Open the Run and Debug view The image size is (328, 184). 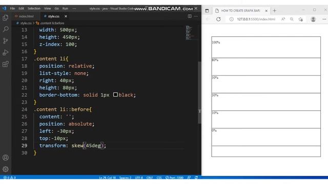pos(6,52)
